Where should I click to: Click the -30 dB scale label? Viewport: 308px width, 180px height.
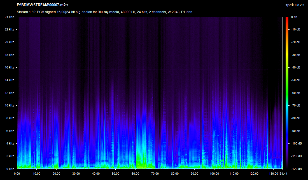click(296, 55)
